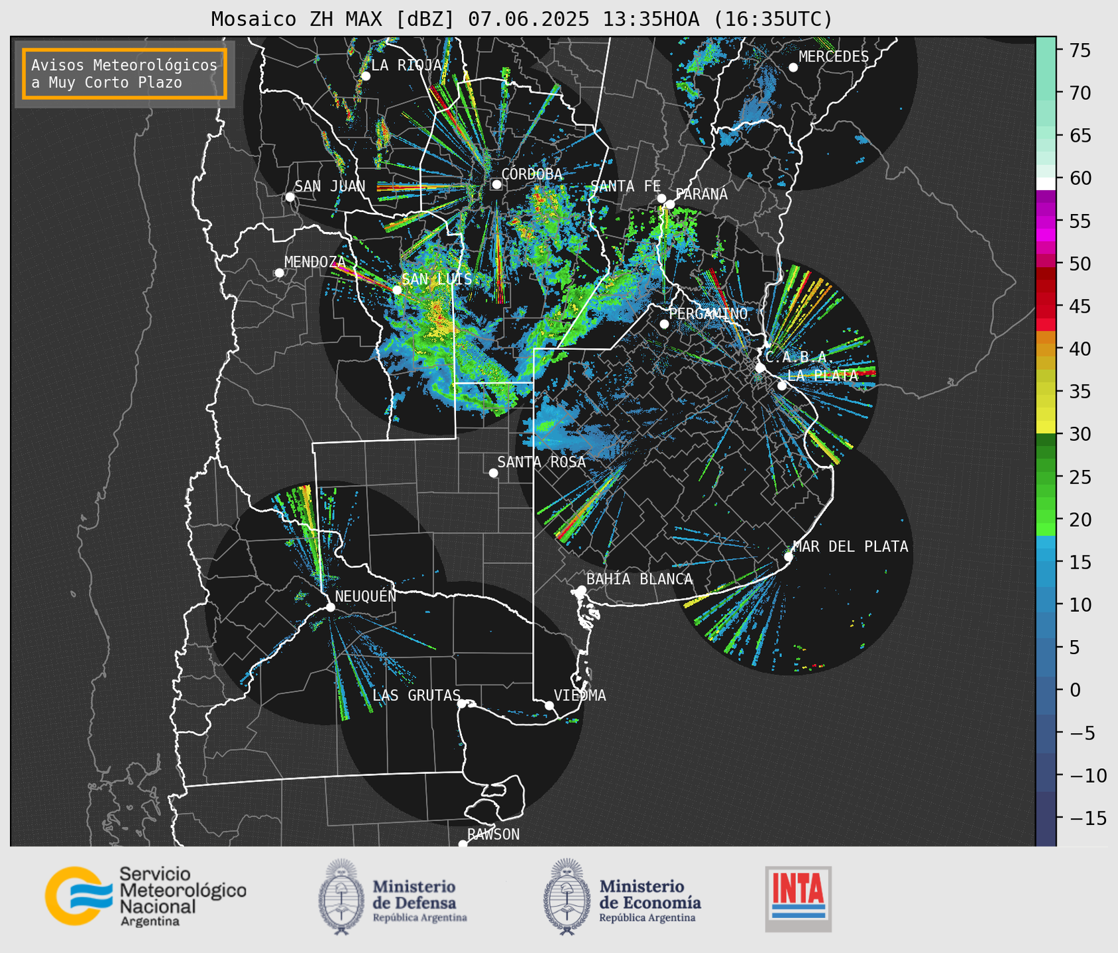The image size is (1118, 953).
Task: Click the Avisos Meteorológicos a Muy Corto Plazo box
Action: coord(125,74)
